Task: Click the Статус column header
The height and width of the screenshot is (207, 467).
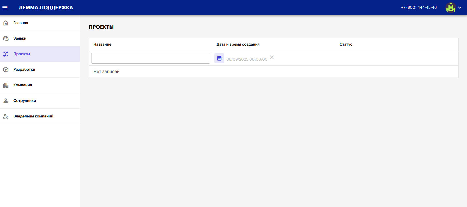Action: 346,44
